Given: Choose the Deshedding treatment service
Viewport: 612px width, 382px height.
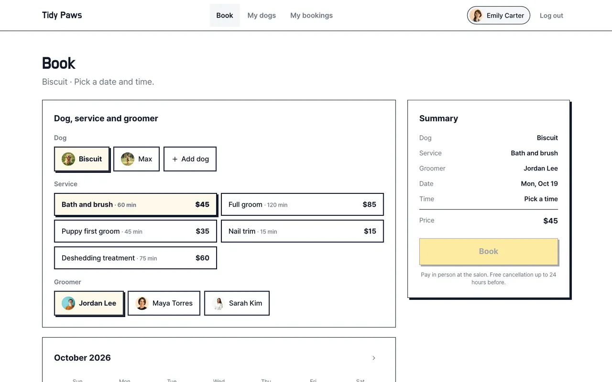Looking at the screenshot, I should tap(135, 258).
